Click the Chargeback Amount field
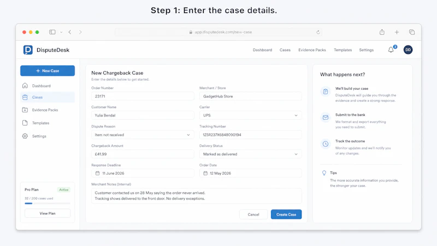The height and width of the screenshot is (246, 437). coord(143,154)
